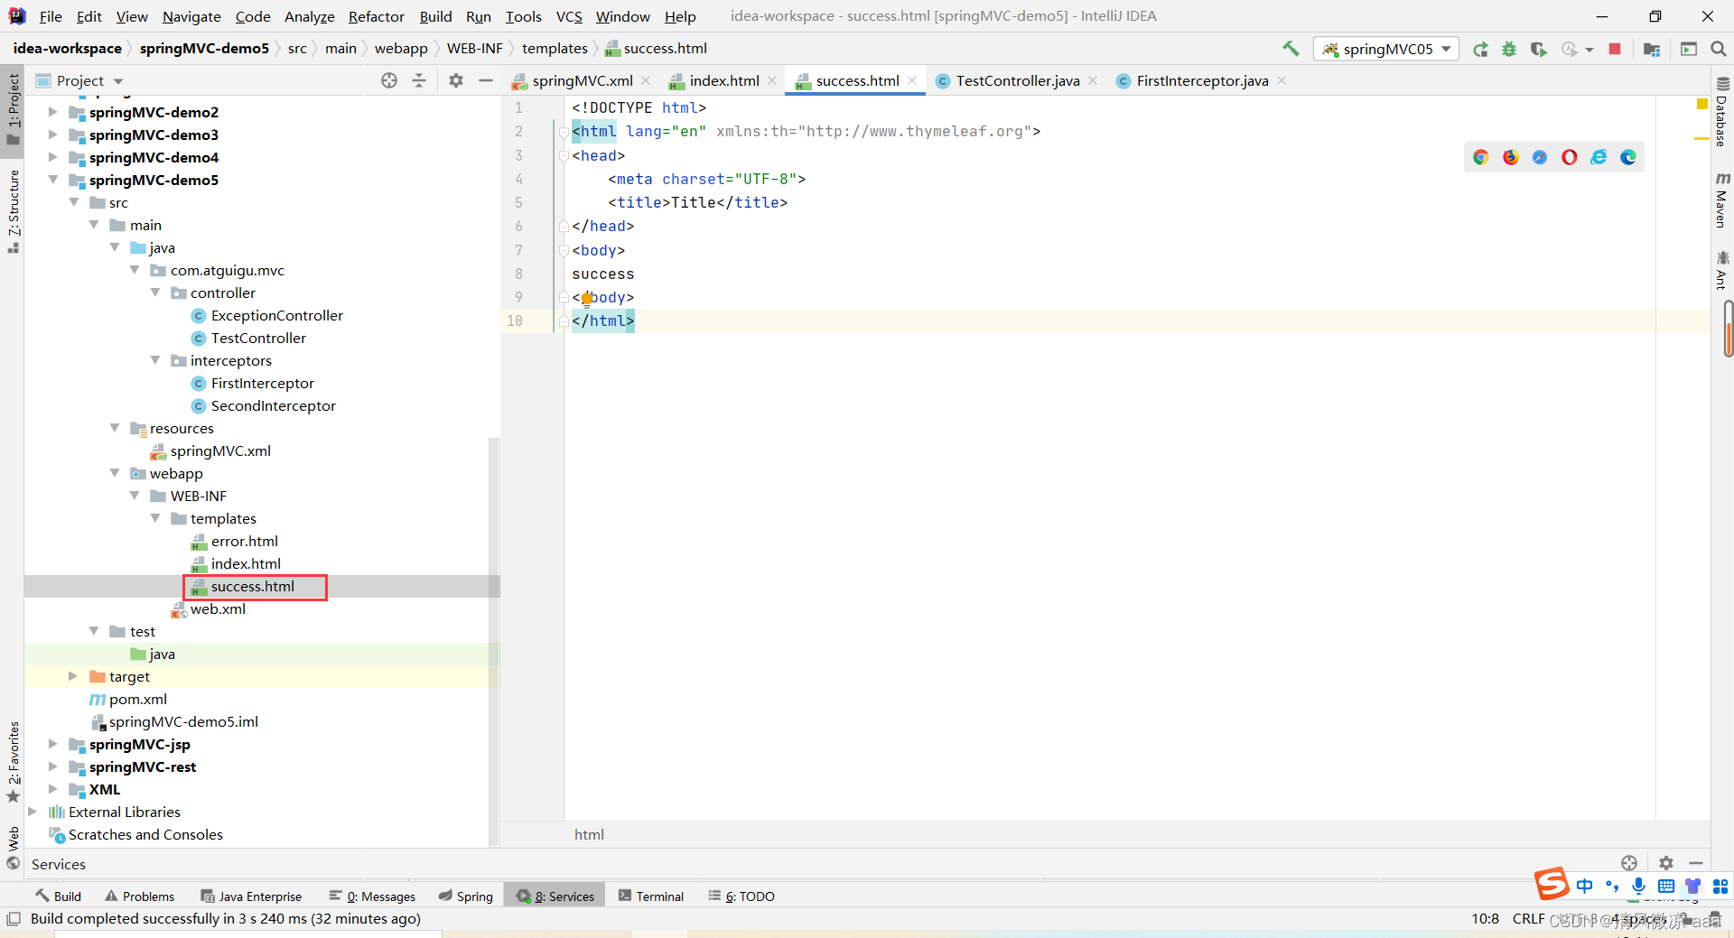Click Collapse All icon in Project panel
Screen dimensions: 1734x938
419,80
